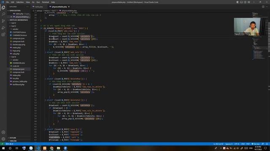
Task: Open Customize Layout icon in title bar
Action: pyautogui.click(x=249, y=2)
